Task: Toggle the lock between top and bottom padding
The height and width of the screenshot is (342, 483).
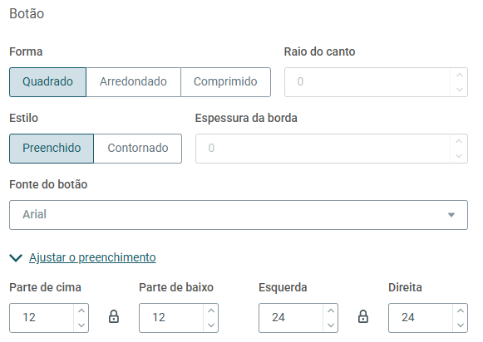Action: coord(114,316)
